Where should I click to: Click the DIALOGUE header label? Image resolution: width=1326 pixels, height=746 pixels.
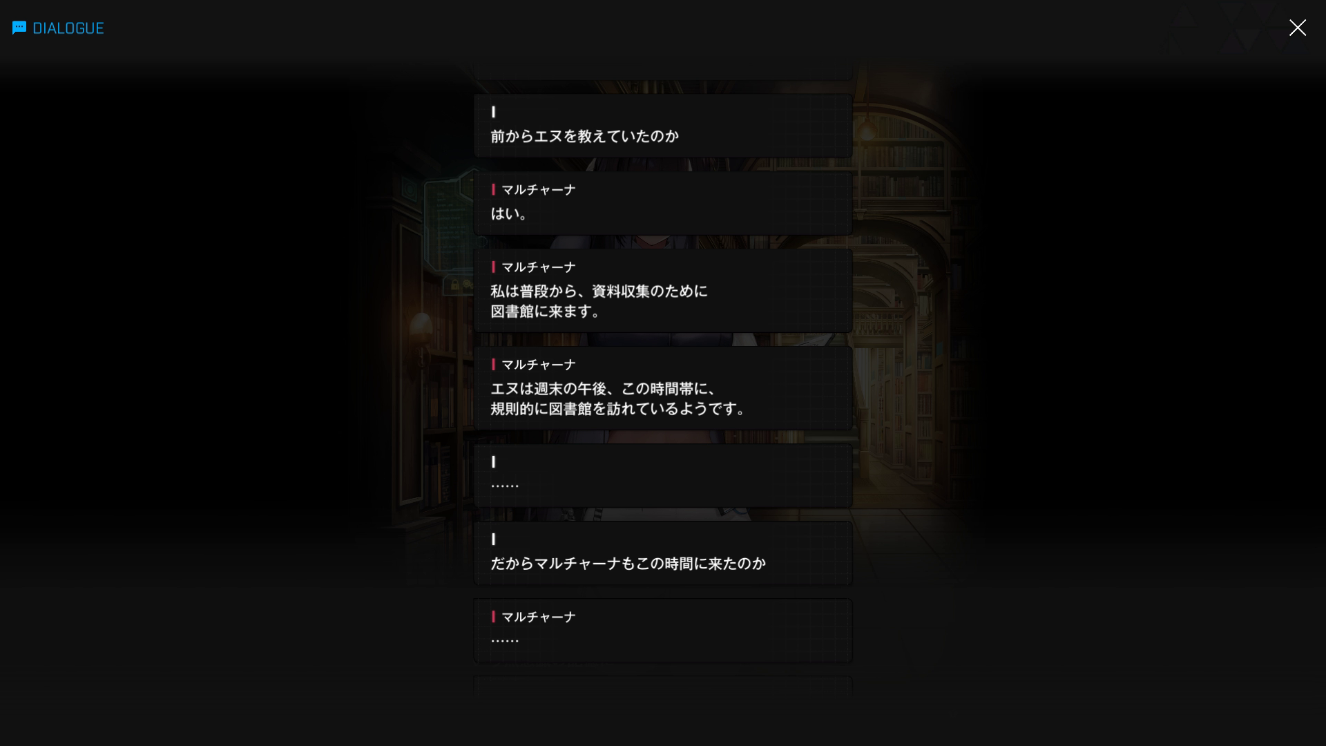coord(68,28)
